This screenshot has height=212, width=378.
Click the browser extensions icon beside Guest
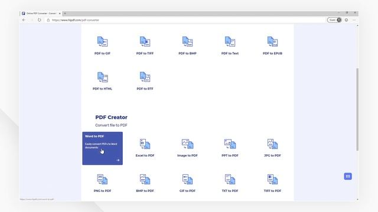pyautogui.click(x=347, y=20)
